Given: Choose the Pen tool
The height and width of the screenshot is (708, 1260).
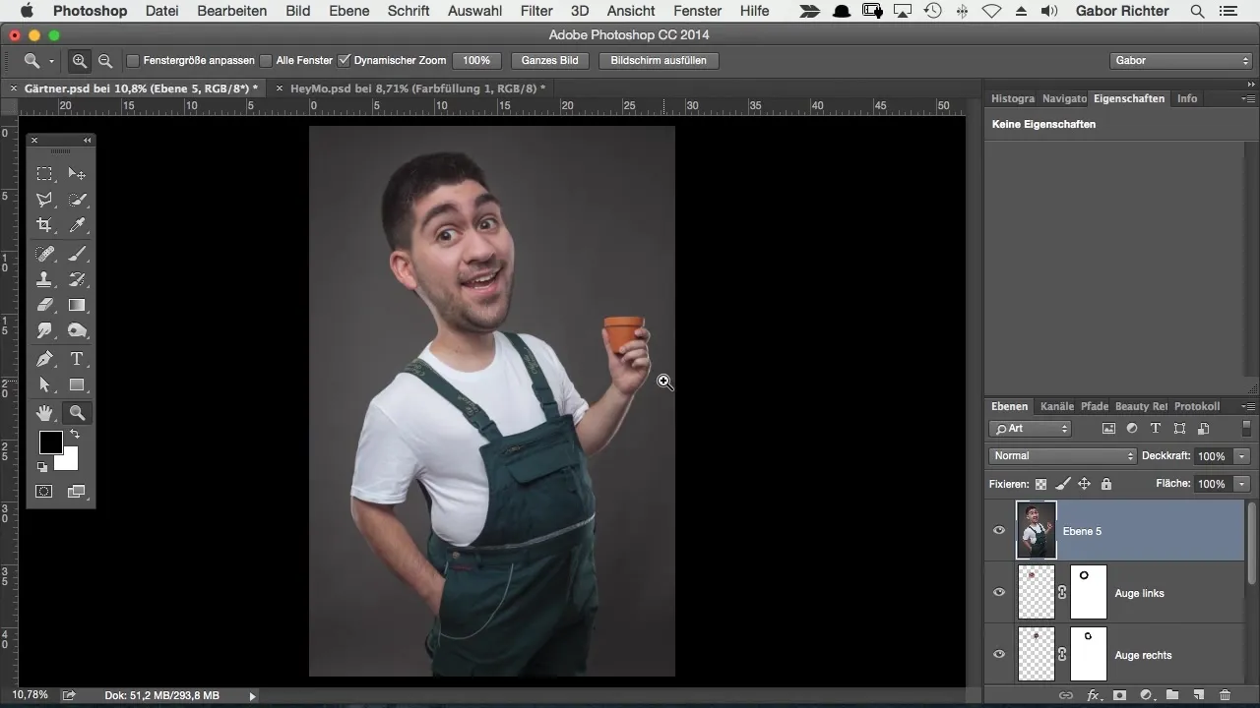Looking at the screenshot, I should point(44,359).
